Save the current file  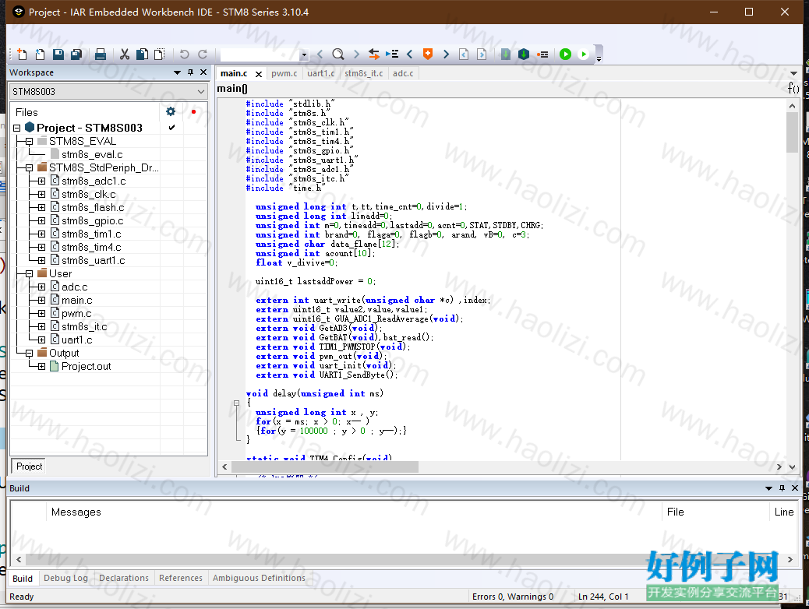(58, 55)
